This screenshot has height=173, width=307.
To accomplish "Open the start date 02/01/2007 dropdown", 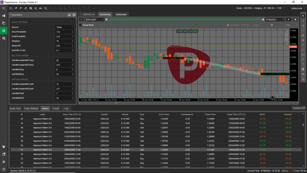I will point(94,20).
